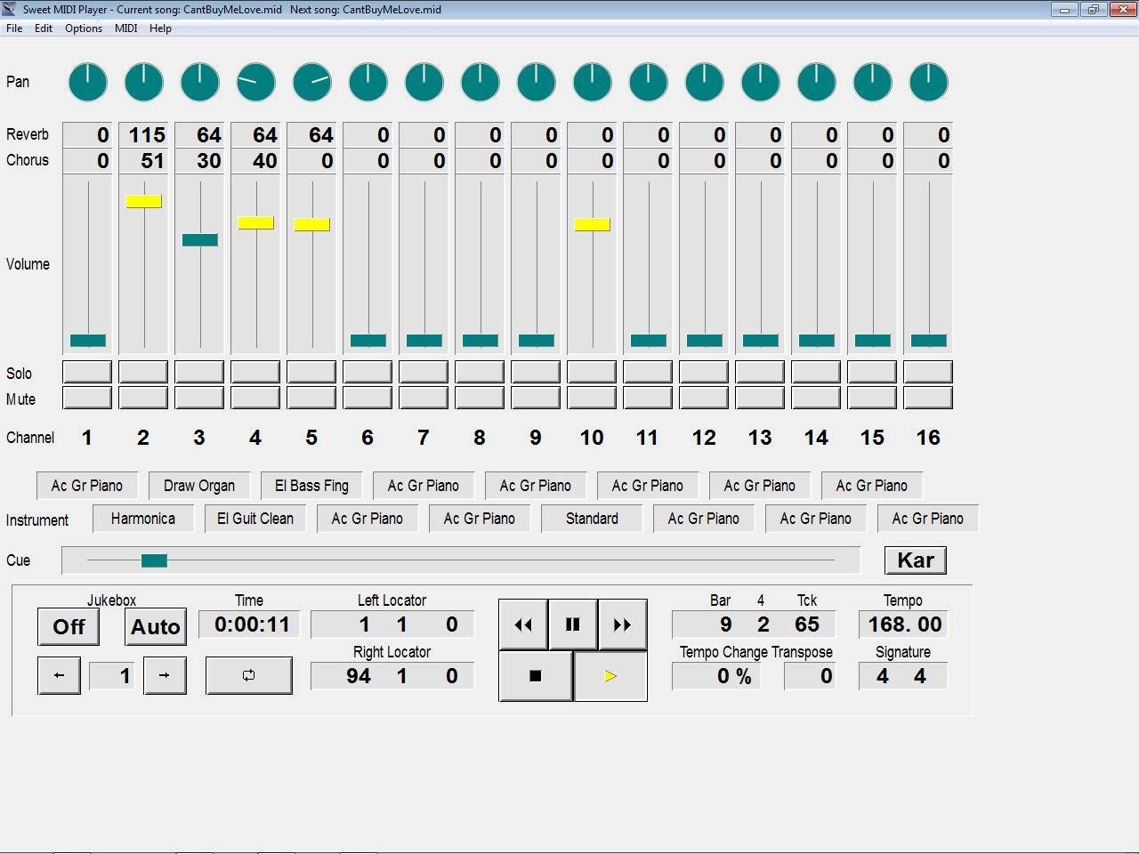Open the MIDI menu
This screenshot has width=1139, height=854.
[x=125, y=28]
